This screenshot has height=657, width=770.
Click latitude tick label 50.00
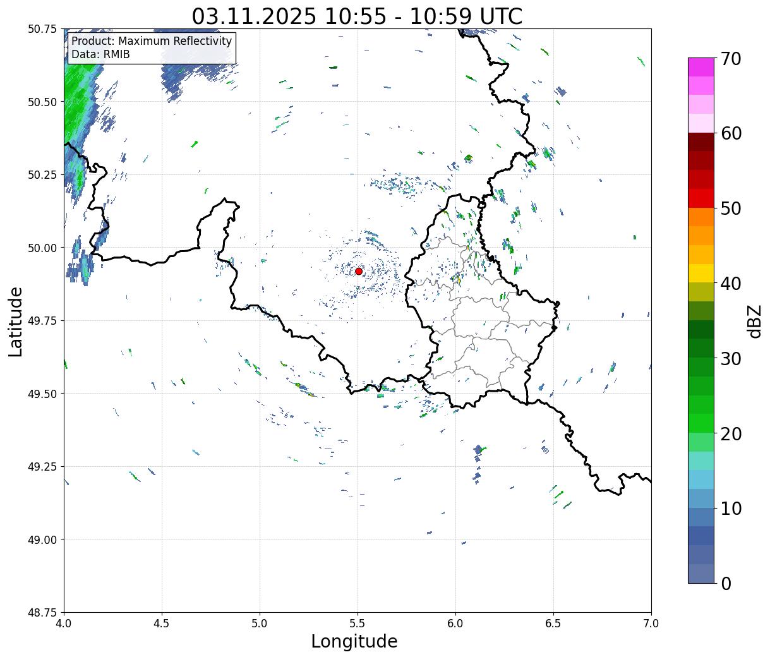coord(42,248)
